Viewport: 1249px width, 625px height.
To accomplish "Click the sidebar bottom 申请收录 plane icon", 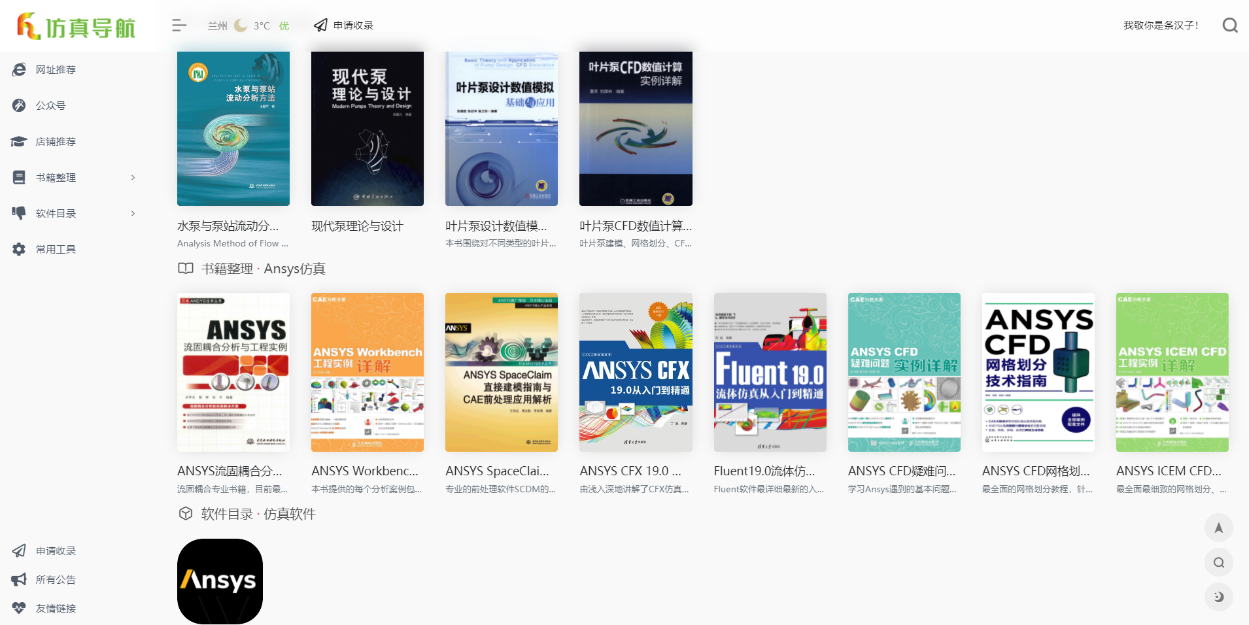I will pos(19,550).
